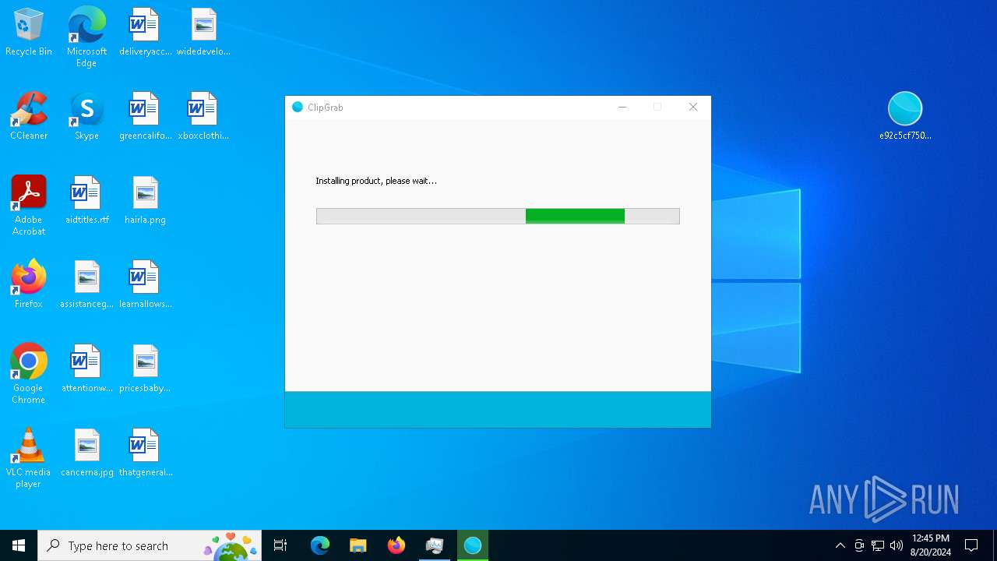Select the aidtitles.rtf file icon

(86, 201)
